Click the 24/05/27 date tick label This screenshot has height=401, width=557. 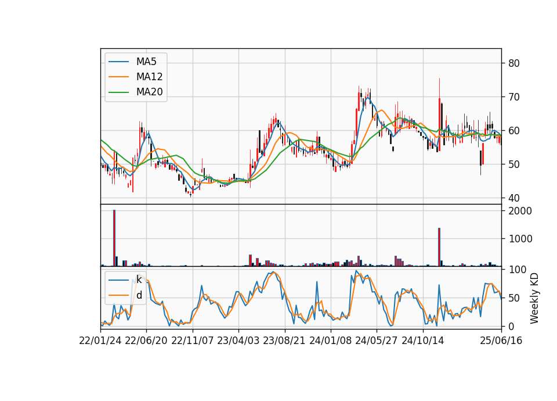click(x=377, y=341)
